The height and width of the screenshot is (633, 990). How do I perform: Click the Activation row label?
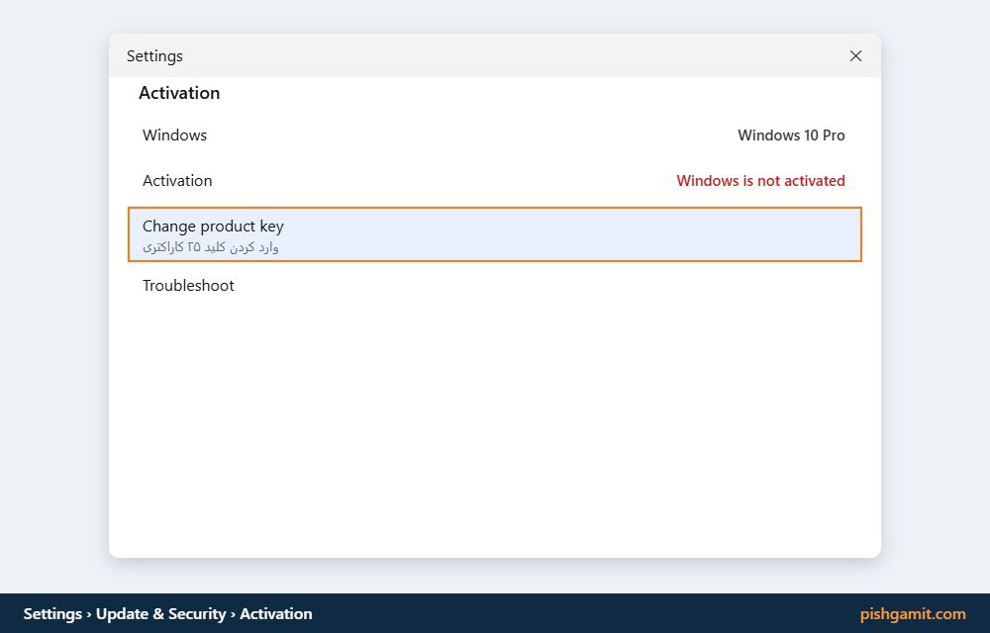pyautogui.click(x=177, y=180)
